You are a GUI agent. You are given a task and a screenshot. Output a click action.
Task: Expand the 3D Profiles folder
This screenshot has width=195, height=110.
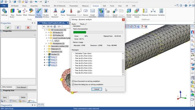(x=46, y=35)
